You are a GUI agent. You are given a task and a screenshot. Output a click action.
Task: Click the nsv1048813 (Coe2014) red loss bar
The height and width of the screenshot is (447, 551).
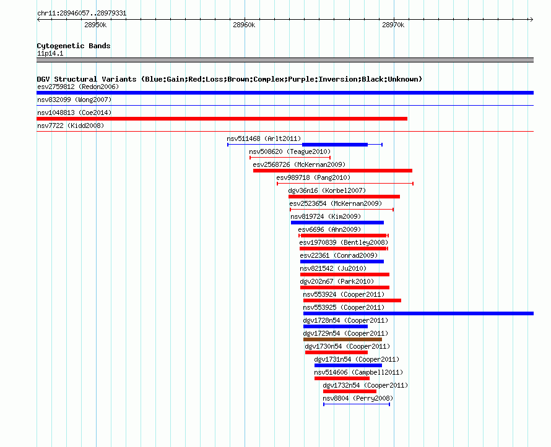point(222,119)
